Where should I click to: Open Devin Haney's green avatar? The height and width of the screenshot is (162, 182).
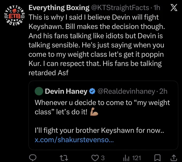click(39, 91)
